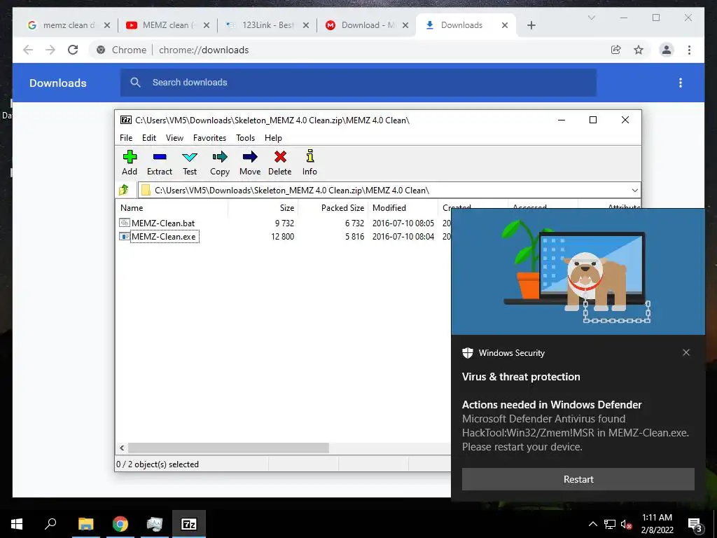Launch File Explorer from the taskbar
The width and height of the screenshot is (717, 538).
tap(85, 524)
